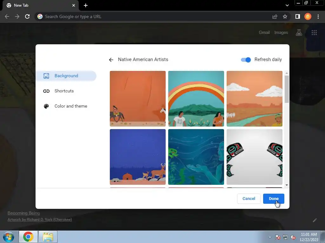Reload the current page
The height and width of the screenshot is (243, 325).
tap(27, 16)
